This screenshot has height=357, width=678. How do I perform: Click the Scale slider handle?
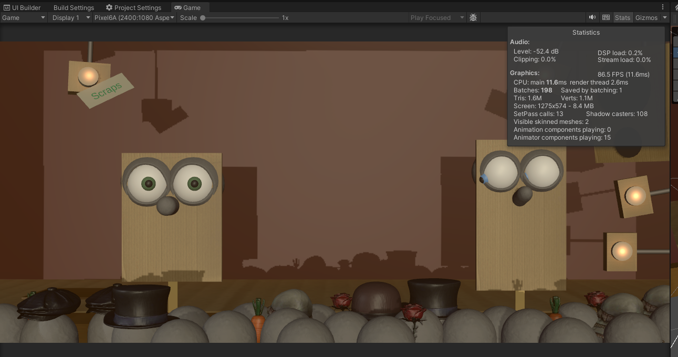[203, 18]
